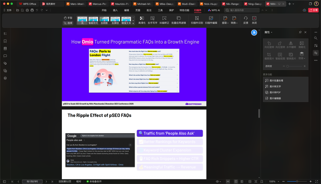
Task: Open the 保护 ribbon tab
Action: click(171, 10)
